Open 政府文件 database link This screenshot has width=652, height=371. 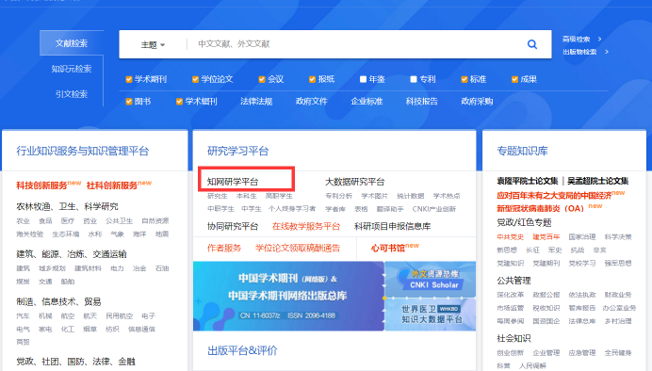pyautogui.click(x=312, y=102)
